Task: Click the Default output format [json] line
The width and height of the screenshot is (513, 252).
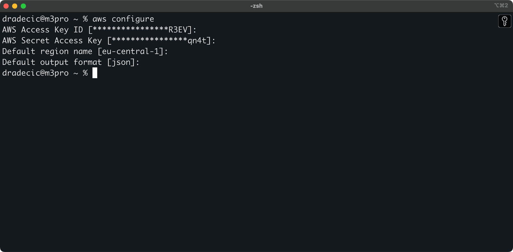Action: click(71, 62)
